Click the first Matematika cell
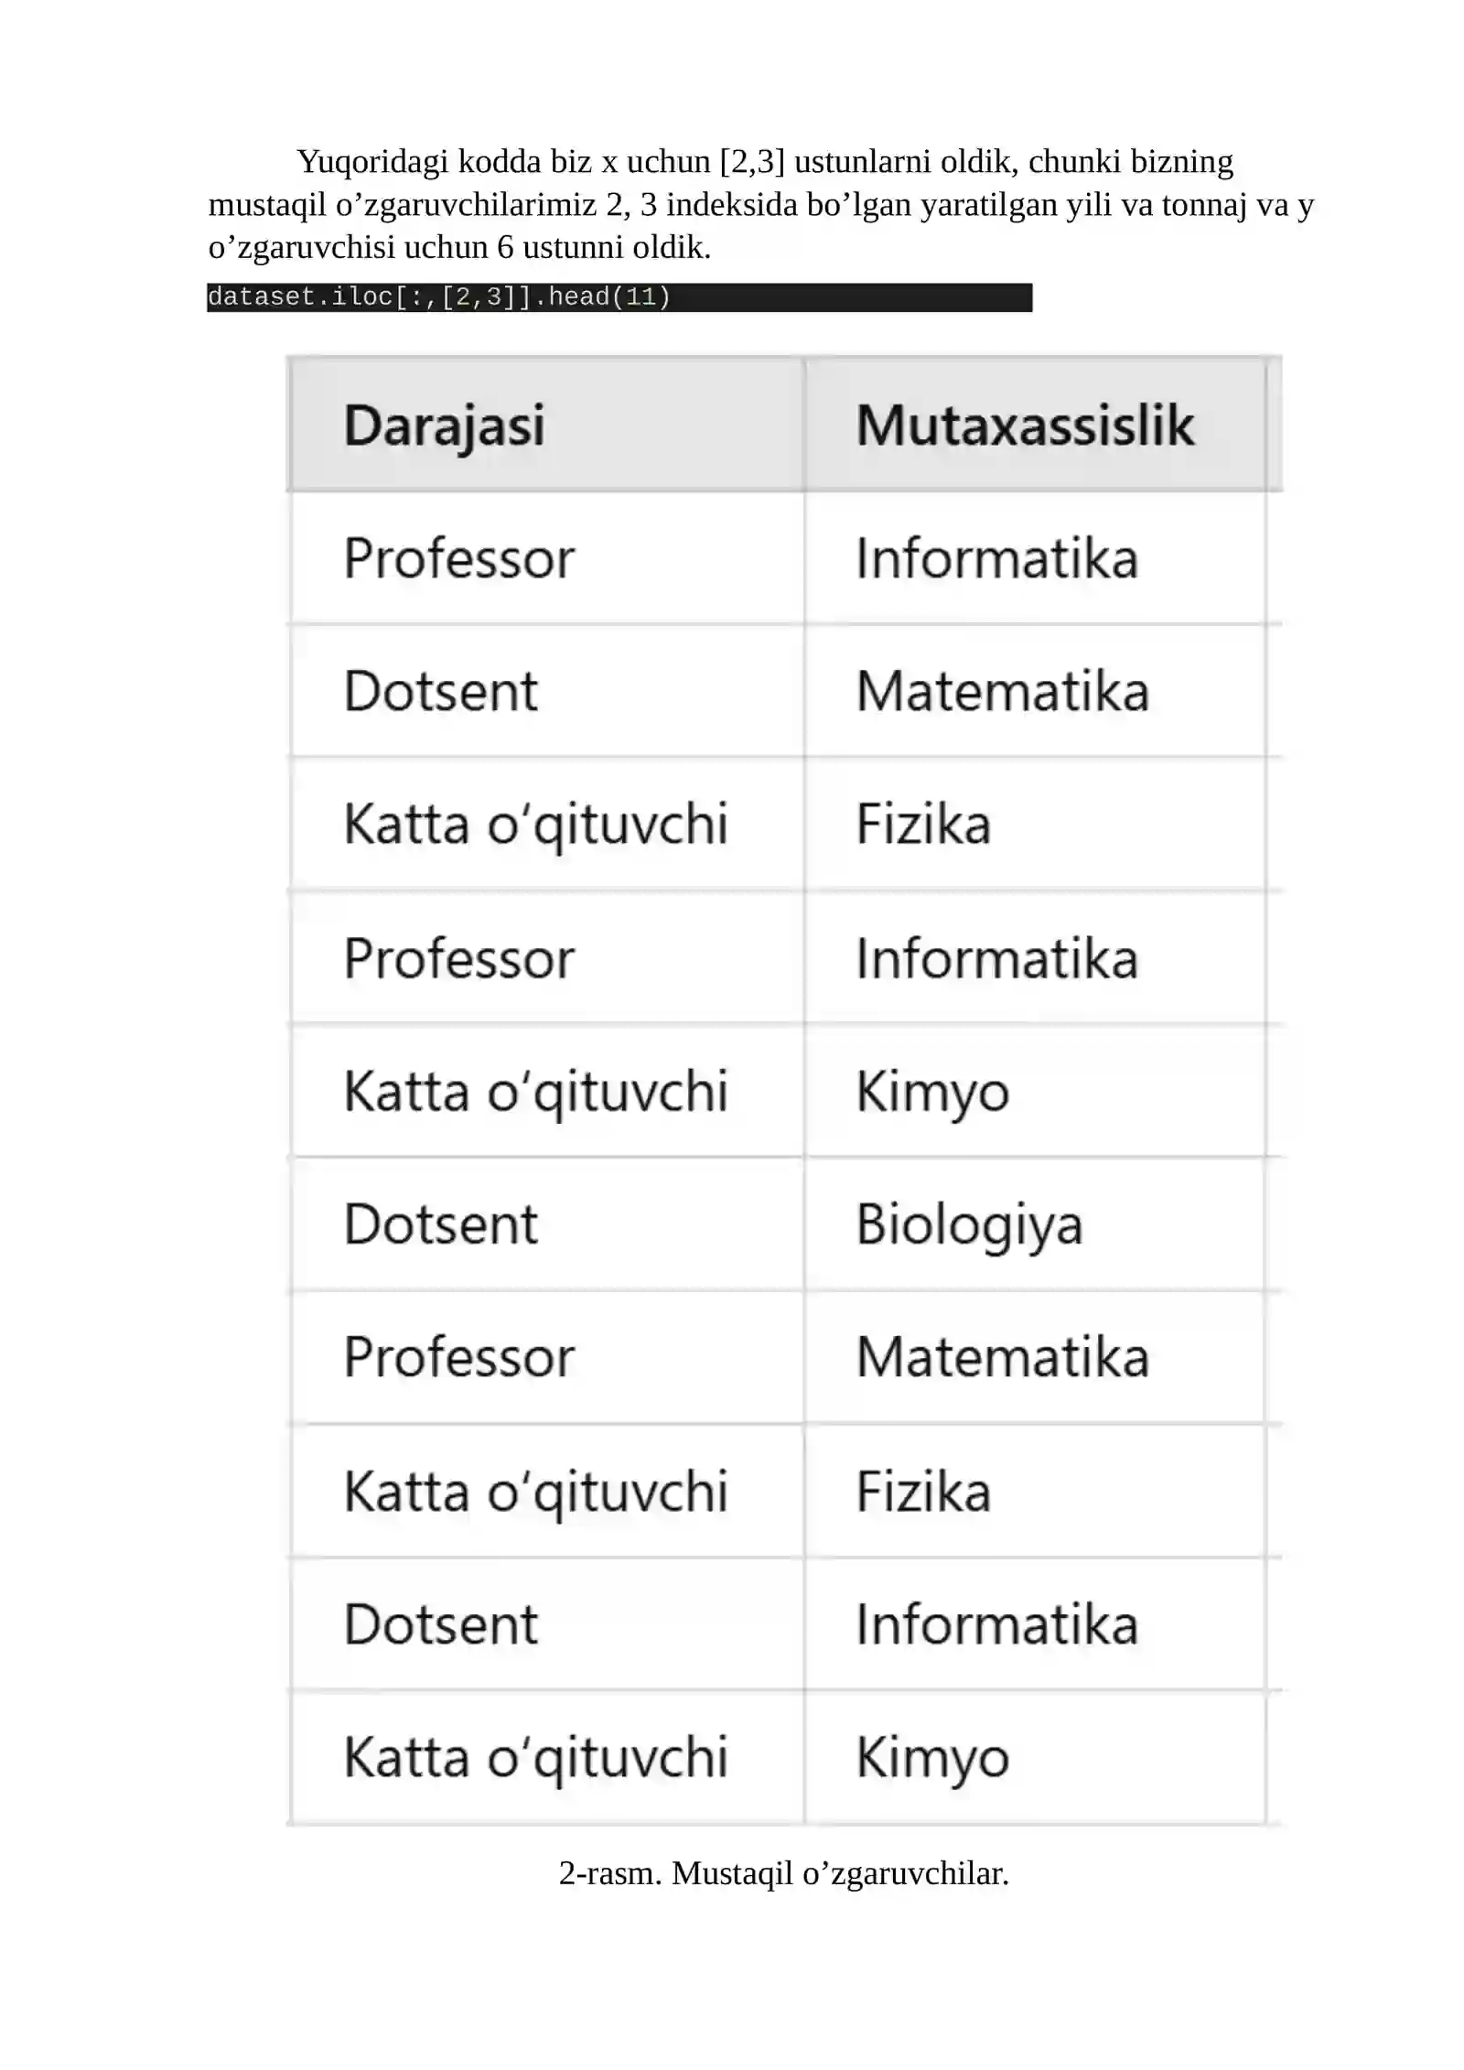The image size is (1464, 2070). [1035, 691]
